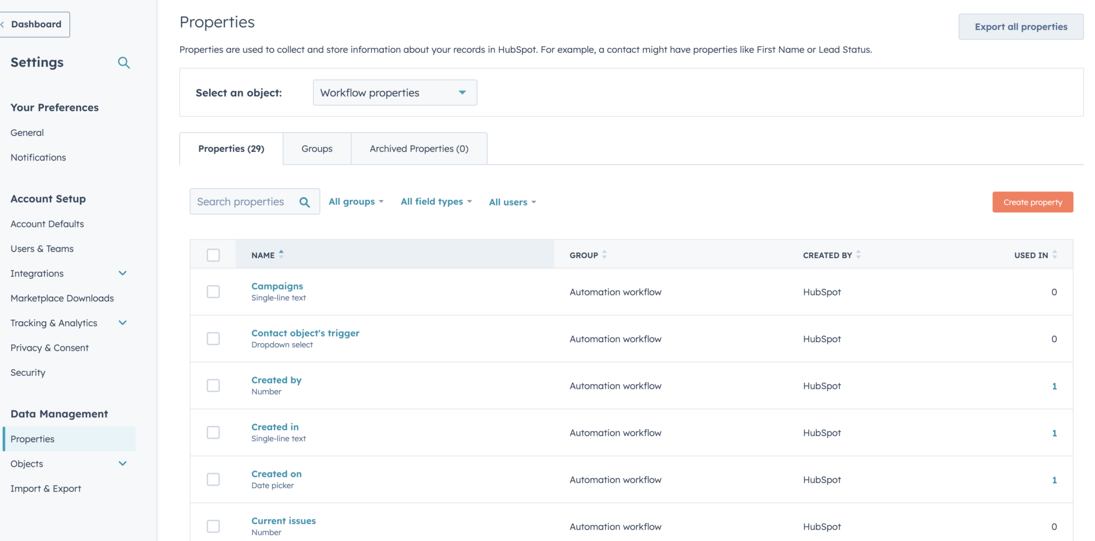Click the GROUP column sort arrows
1095x541 pixels.
(x=605, y=254)
